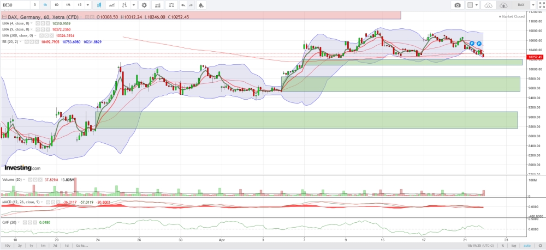Open chart style dropdown arrow
Viewport: 546px width, 250px height.
coord(134,5)
